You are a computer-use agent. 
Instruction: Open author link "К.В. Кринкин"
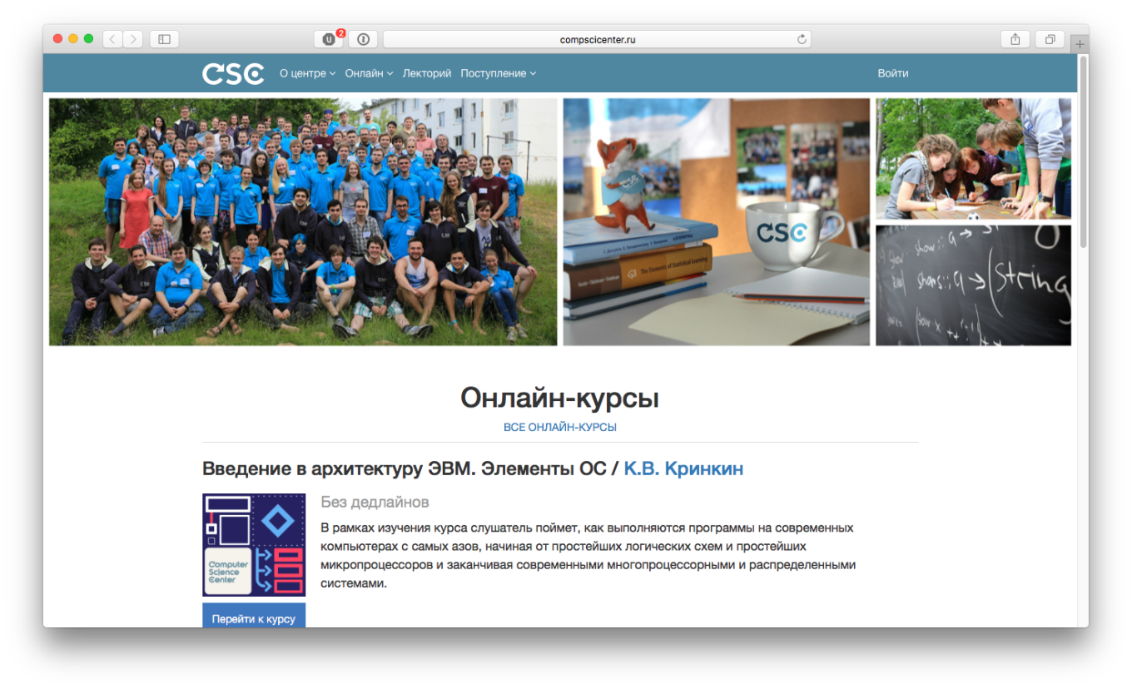[x=683, y=468]
